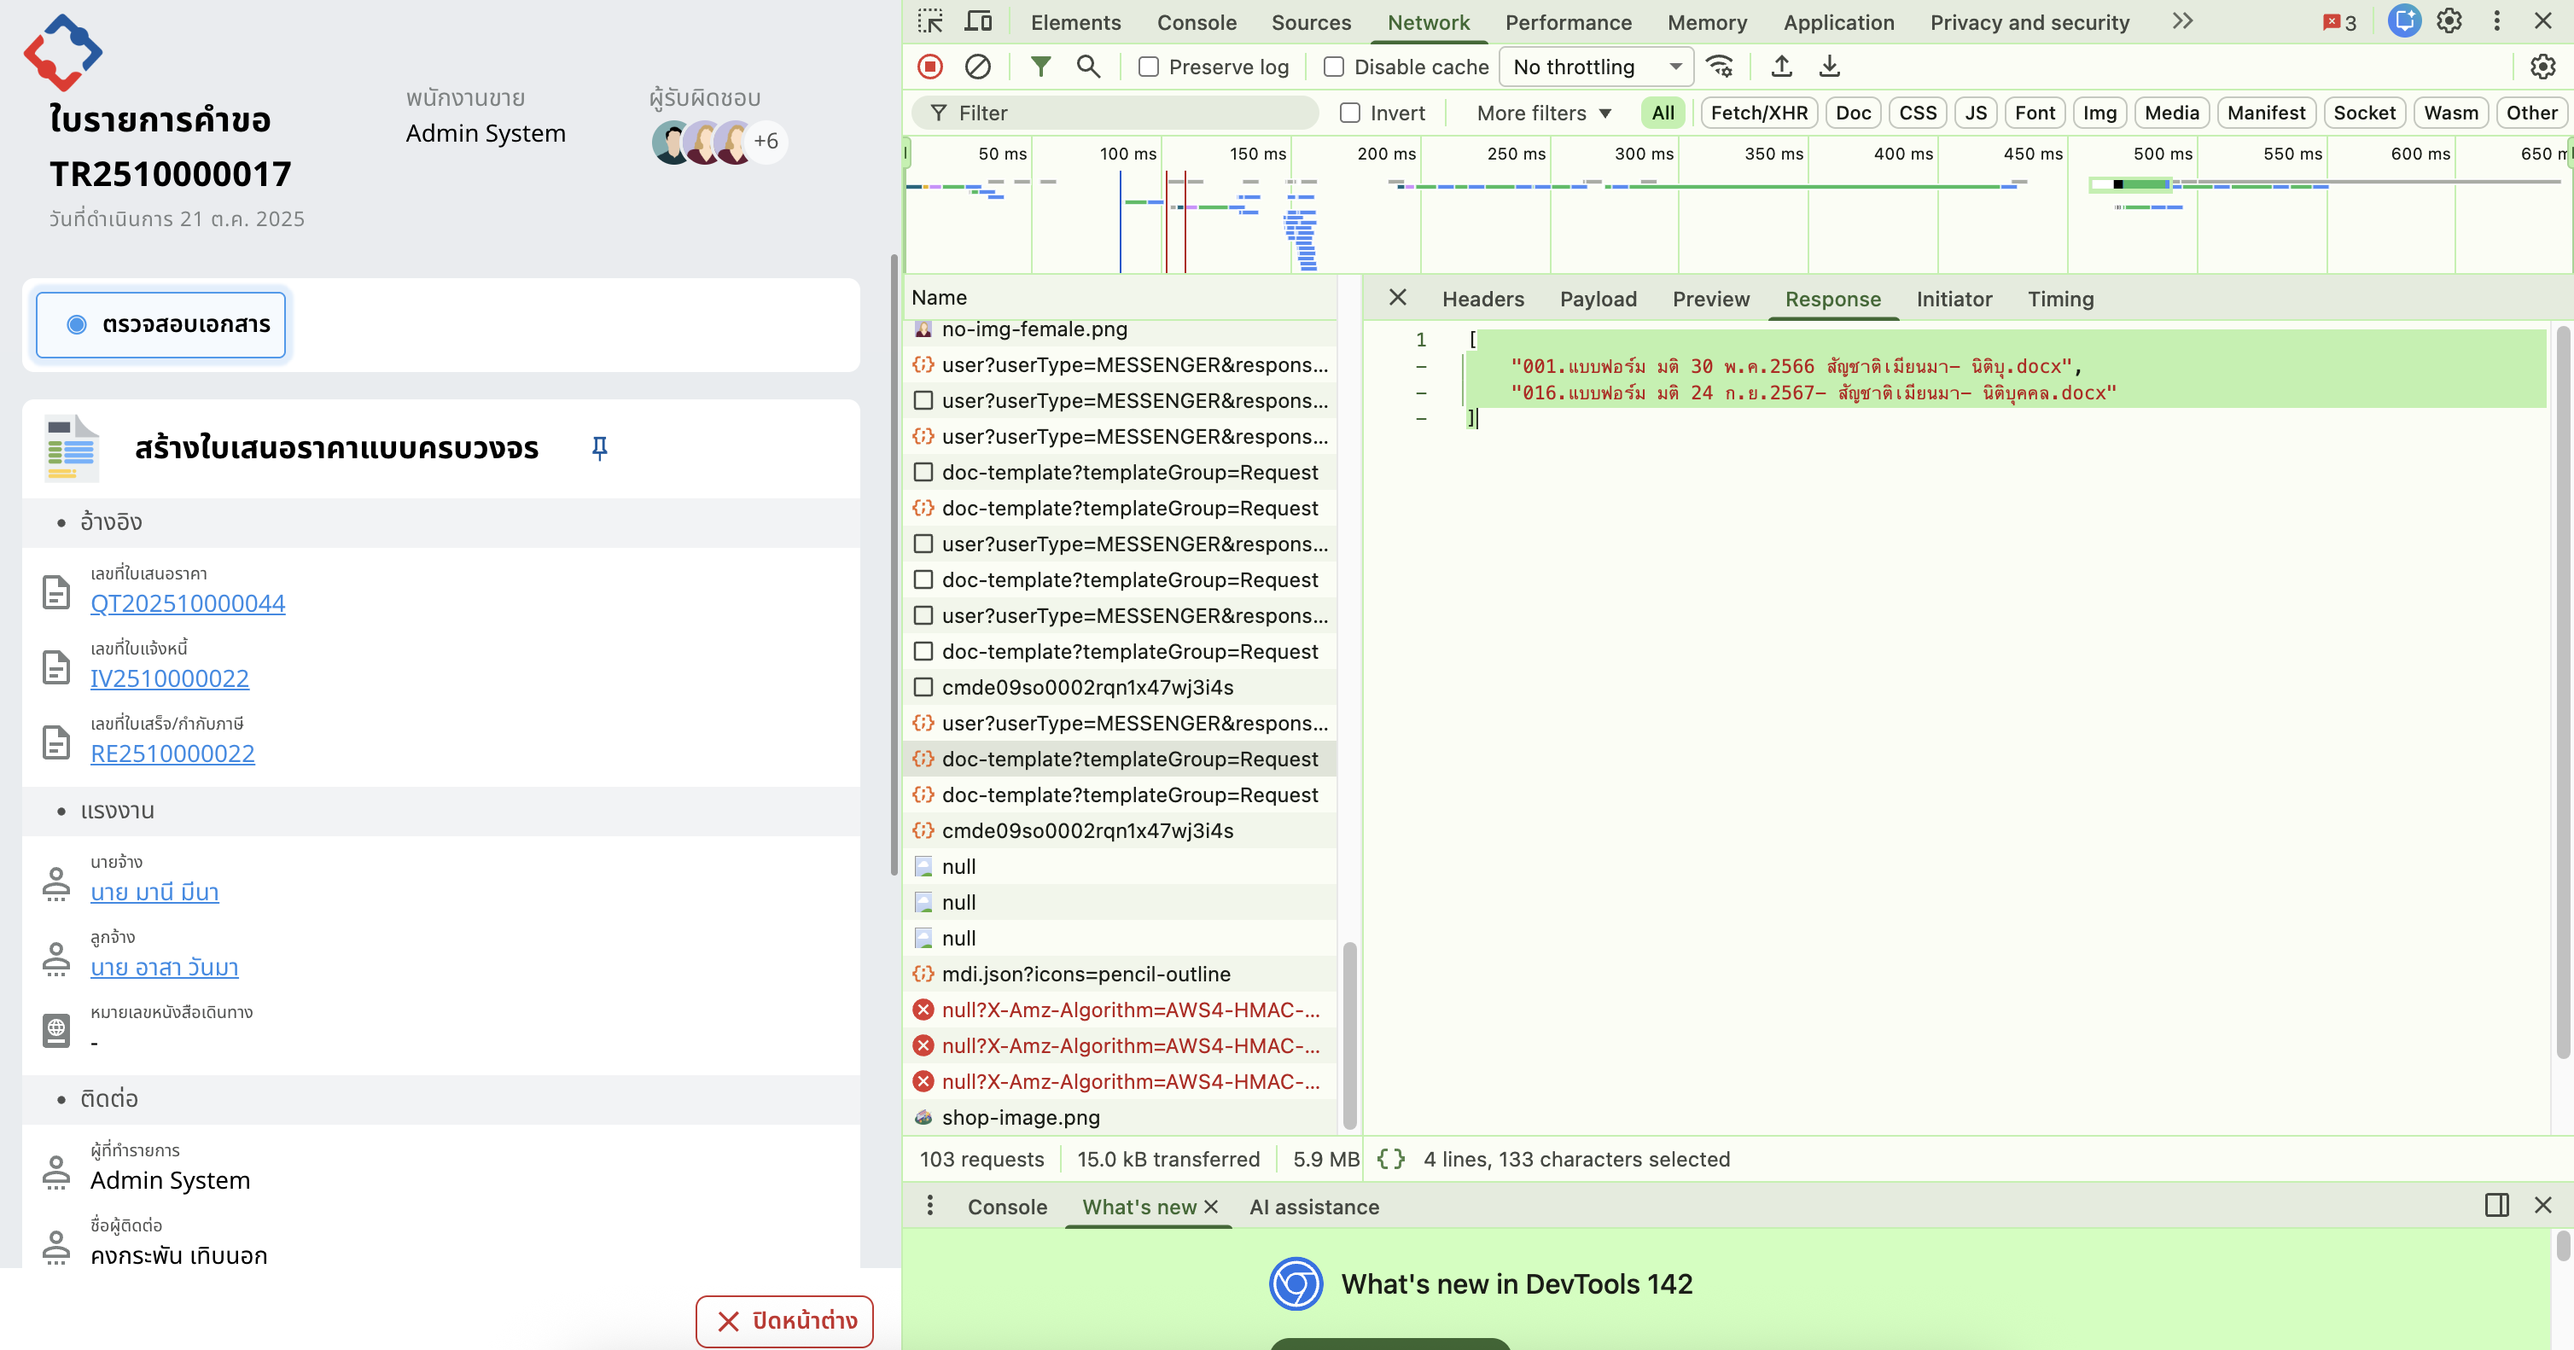2574x1350 pixels.
Task: Tick the Invert filter checkbox
Action: click(x=1350, y=113)
